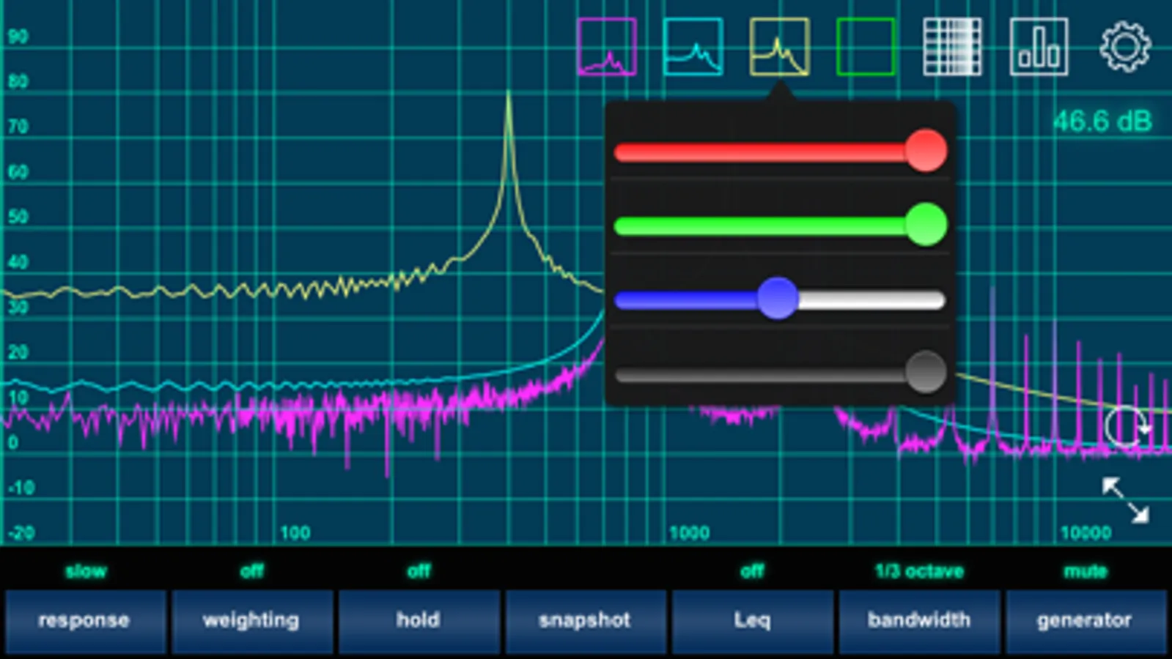Click the Leq button
1172x659 pixels.
click(x=752, y=621)
